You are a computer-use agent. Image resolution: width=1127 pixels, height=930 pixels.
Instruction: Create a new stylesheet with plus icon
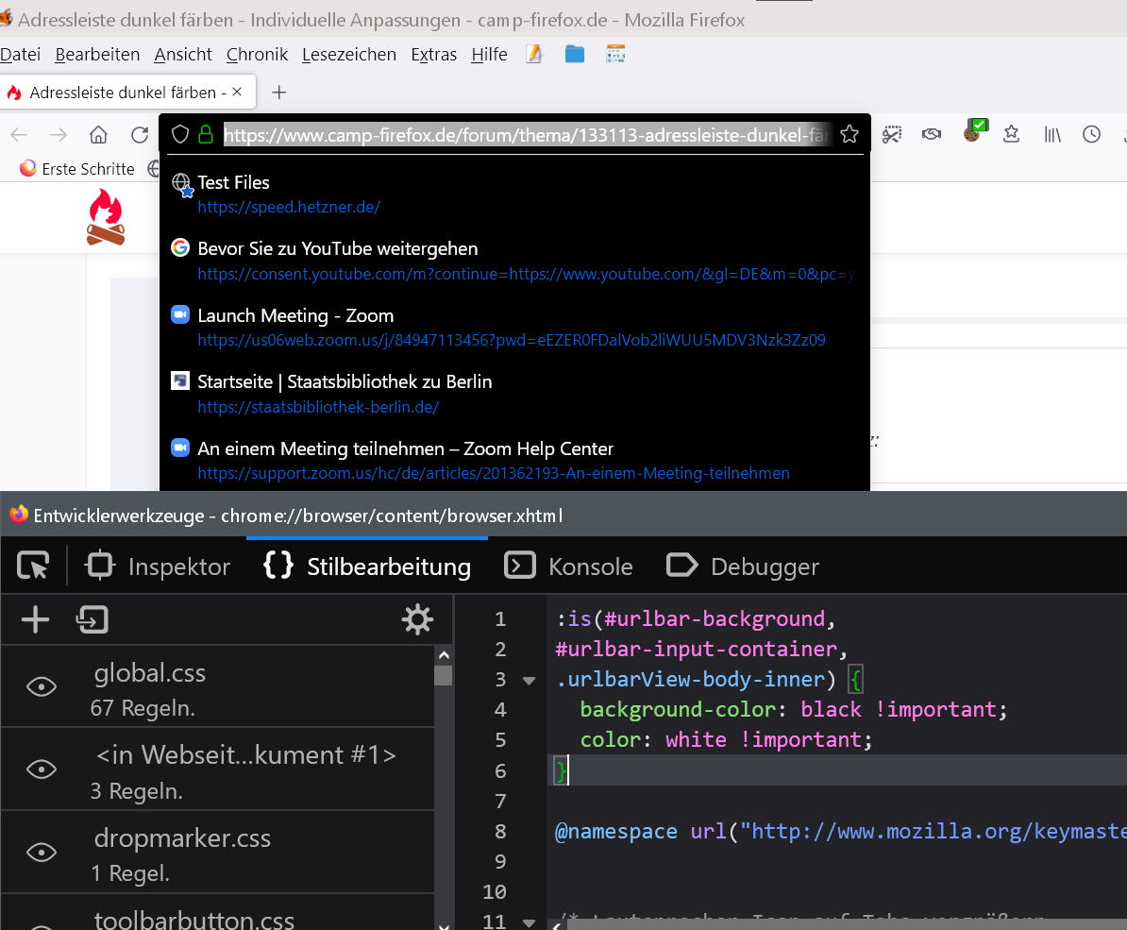[x=35, y=619]
